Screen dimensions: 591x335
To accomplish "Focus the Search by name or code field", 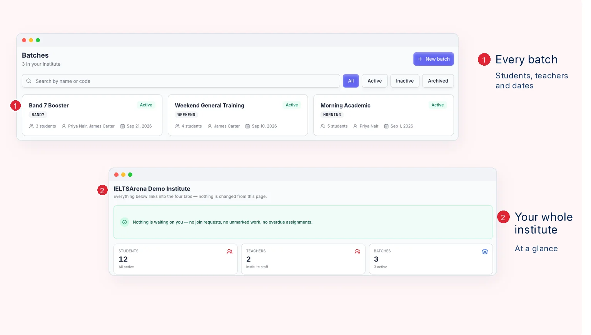I will pyautogui.click(x=181, y=81).
